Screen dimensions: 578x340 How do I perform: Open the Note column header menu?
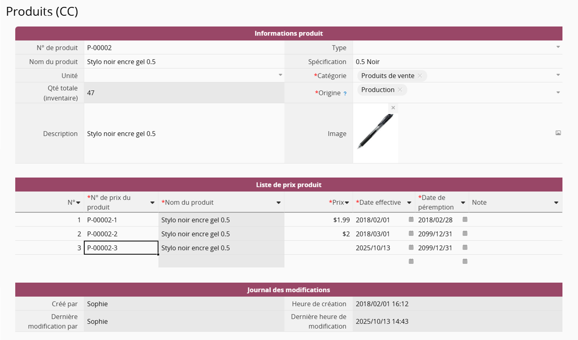(x=556, y=203)
